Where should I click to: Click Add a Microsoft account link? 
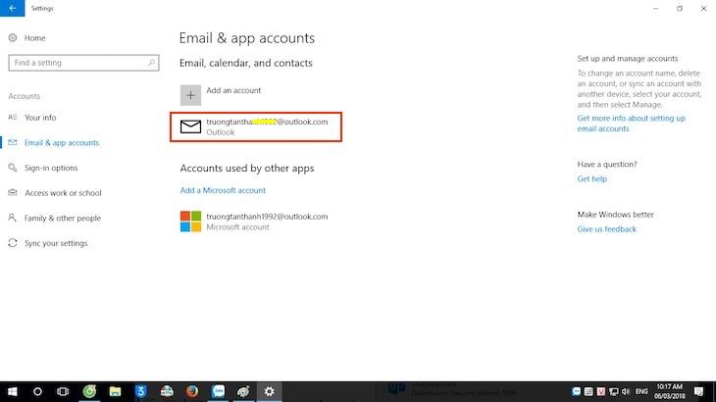(x=223, y=190)
